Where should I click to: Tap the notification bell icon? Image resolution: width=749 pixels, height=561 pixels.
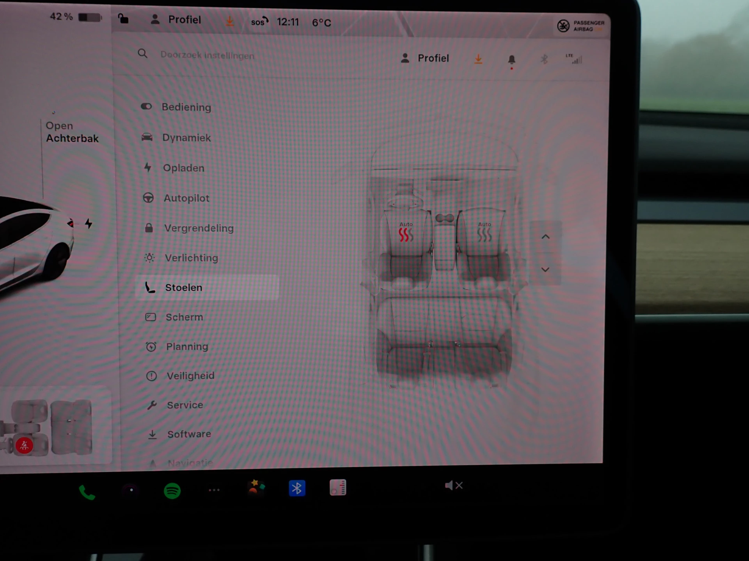pos(511,60)
